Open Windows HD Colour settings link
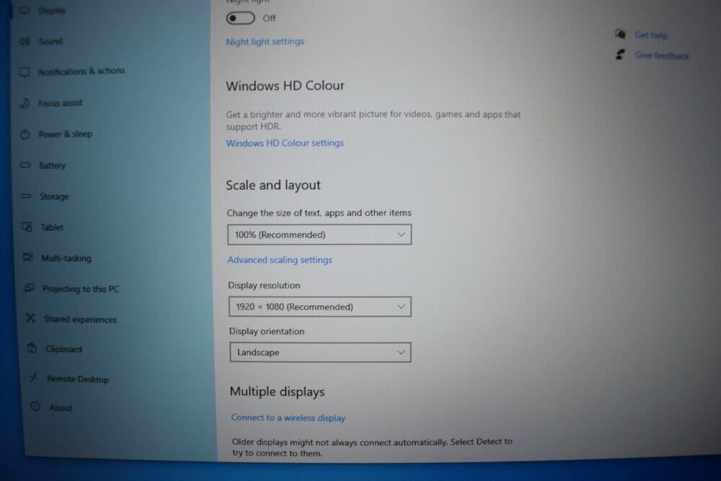The image size is (721, 481). (x=285, y=143)
